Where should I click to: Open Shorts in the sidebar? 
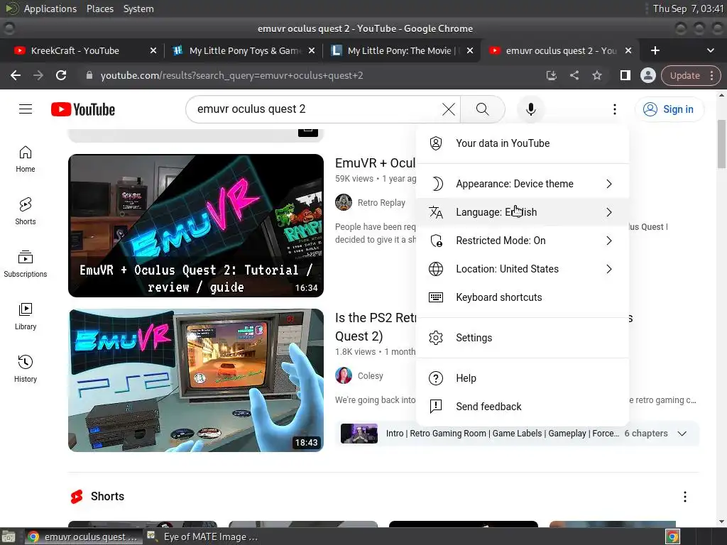click(x=26, y=211)
